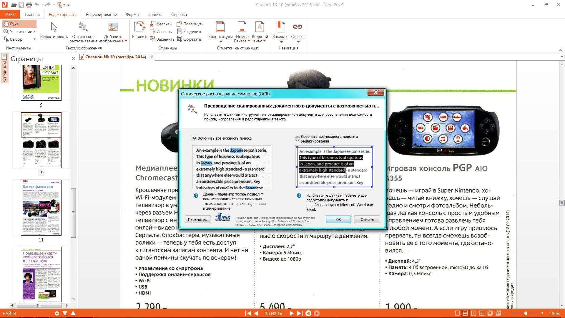Screen dimensions: 565x318
Task: Click Извлечь pages tool
Action: [x=161, y=32]
